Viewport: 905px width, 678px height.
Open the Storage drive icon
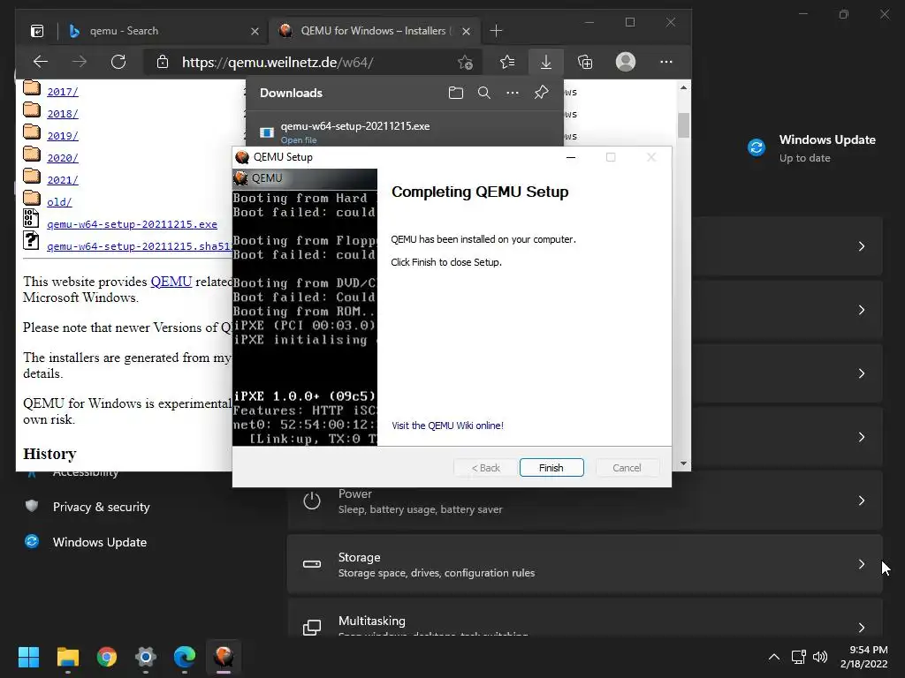coord(312,564)
